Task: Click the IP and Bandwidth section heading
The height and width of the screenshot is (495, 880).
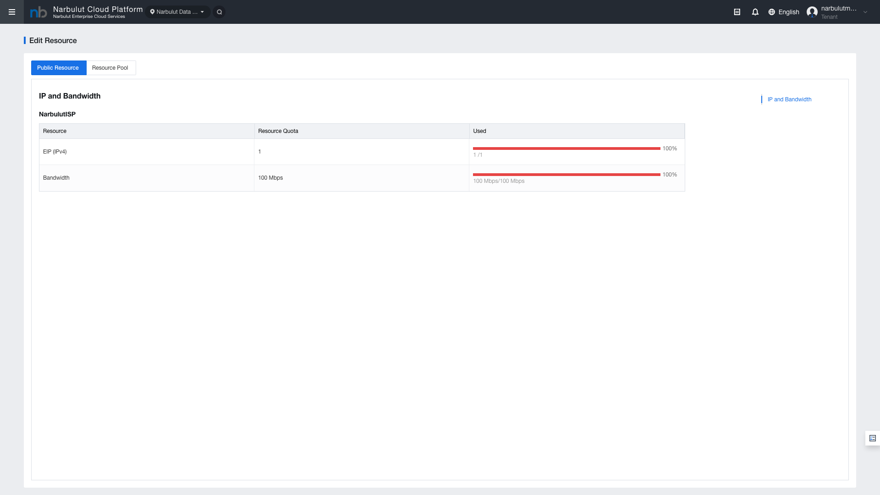Action: click(x=70, y=96)
